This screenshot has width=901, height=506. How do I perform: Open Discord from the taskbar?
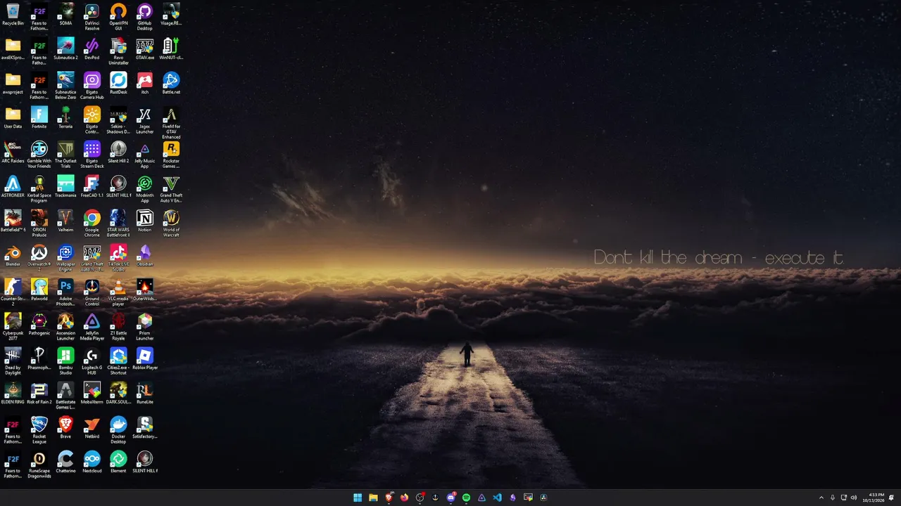coord(451,498)
